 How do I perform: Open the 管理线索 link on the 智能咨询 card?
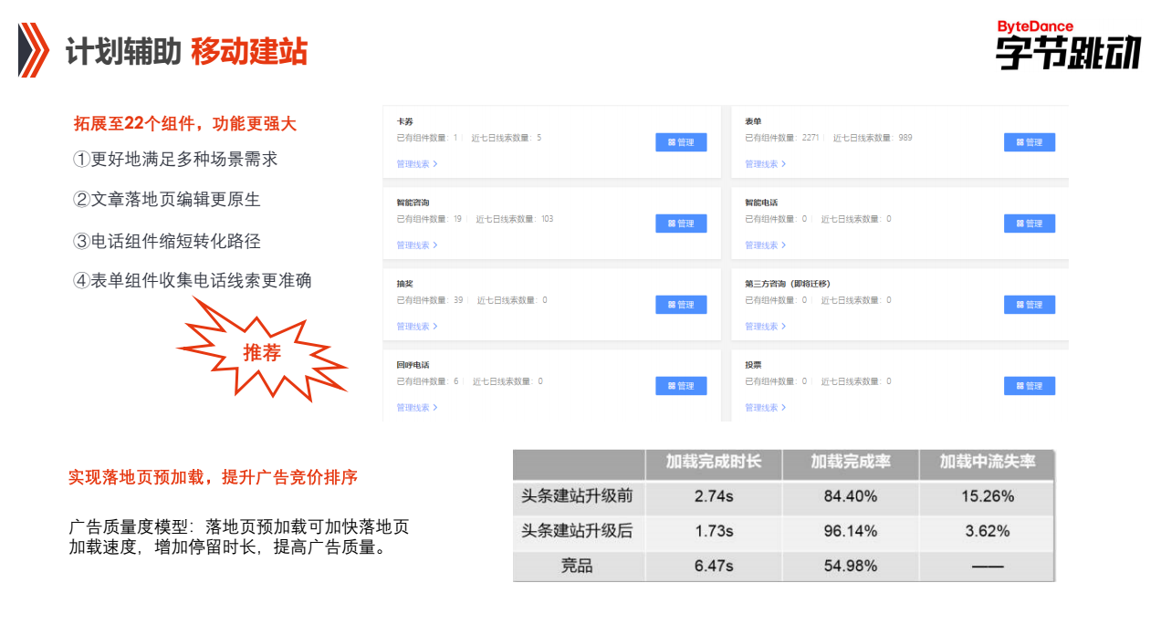(413, 245)
